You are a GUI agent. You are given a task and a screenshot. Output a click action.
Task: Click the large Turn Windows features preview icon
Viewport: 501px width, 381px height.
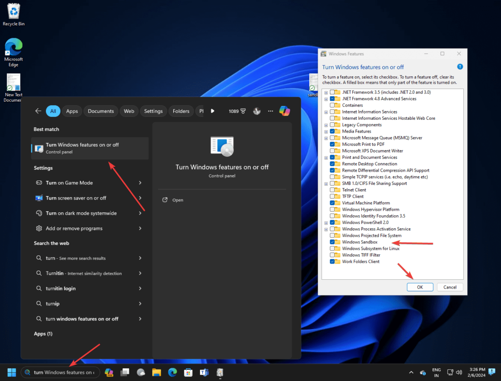click(x=222, y=146)
